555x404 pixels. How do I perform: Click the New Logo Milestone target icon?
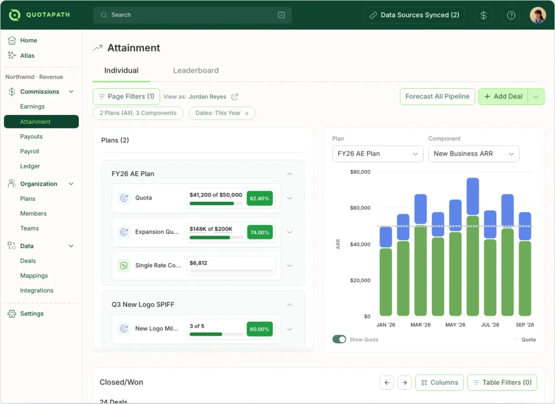pyautogui.click(x=124, y=328)
